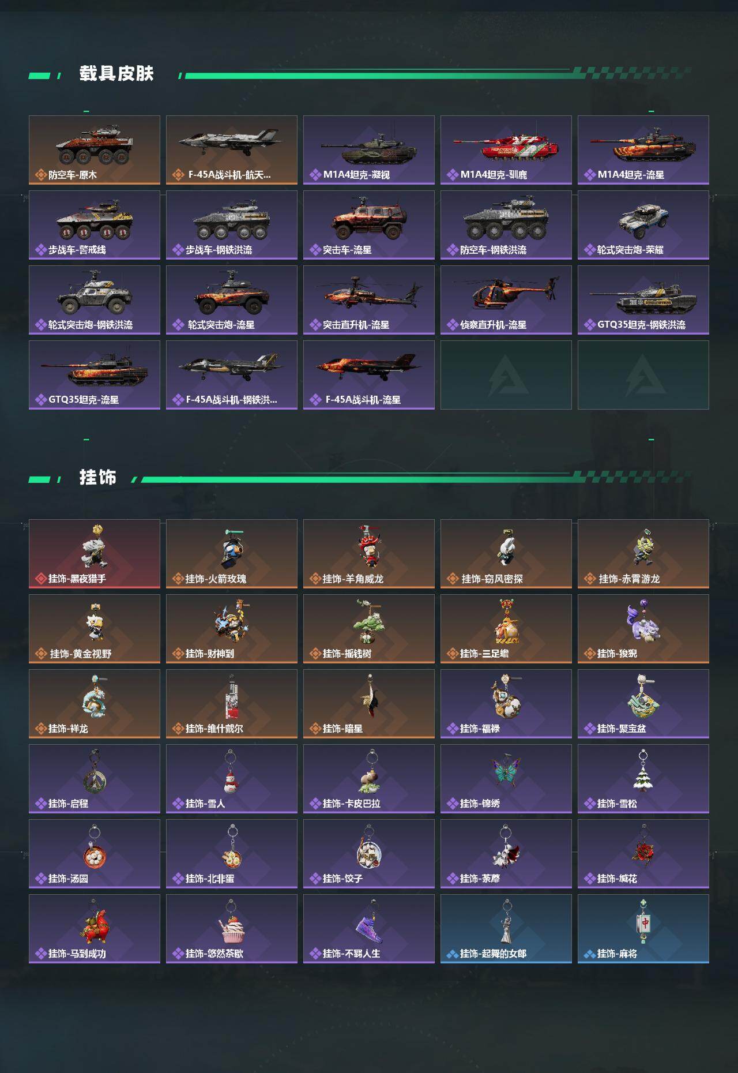Screen dimensions: 738x1073
Task: Select the 挂饰-黑夜猎手 charm card
Action: point(95,554)
